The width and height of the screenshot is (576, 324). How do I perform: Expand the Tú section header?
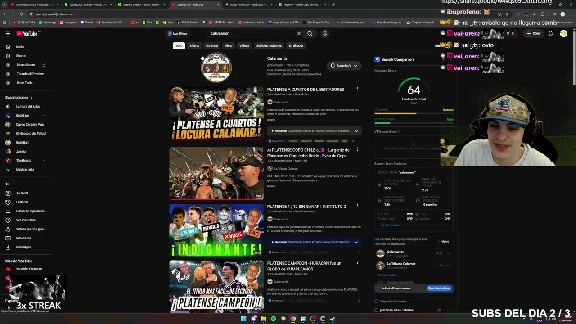9,184
